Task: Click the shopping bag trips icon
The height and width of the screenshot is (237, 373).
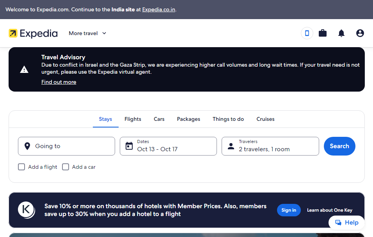Action: (323, 33)
